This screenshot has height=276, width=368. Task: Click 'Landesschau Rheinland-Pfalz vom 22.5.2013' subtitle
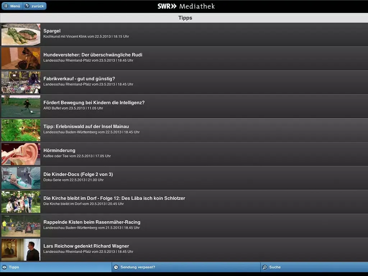point(88,252)
